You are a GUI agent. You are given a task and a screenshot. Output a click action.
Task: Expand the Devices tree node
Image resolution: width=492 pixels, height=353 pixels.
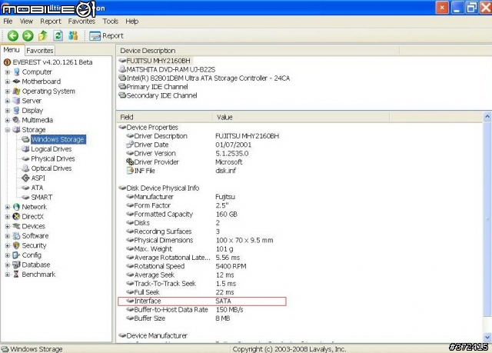point(8,226)
